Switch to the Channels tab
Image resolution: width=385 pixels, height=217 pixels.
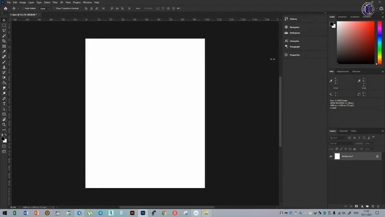pos(343,131)
